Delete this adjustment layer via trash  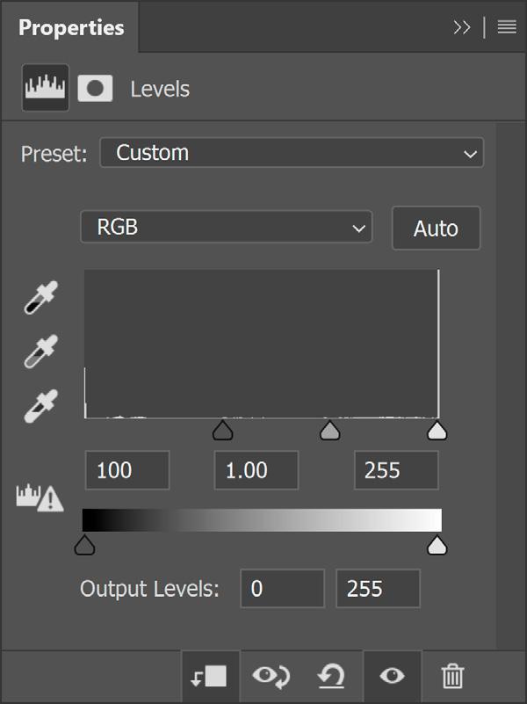tap(452, 676)
